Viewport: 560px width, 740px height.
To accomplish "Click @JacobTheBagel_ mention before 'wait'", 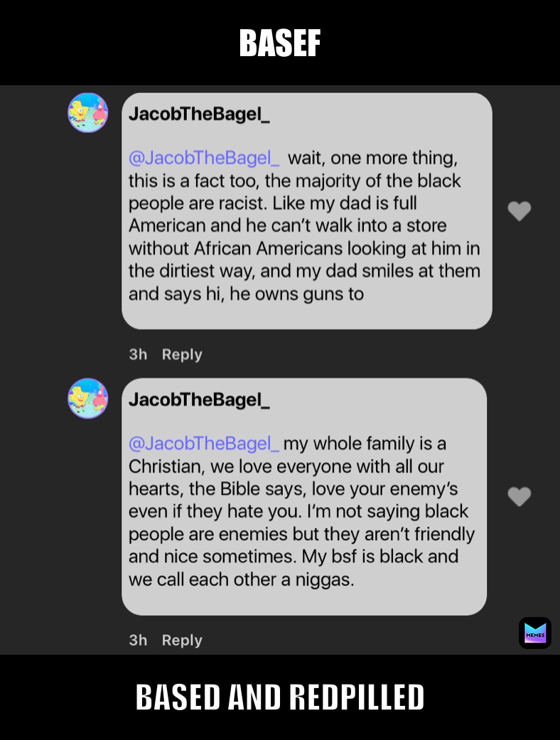I will 204,158.
